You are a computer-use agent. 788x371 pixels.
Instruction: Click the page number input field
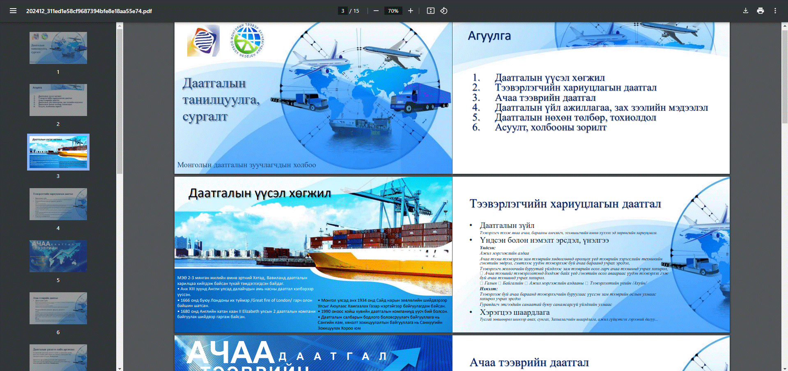[342, 11]
